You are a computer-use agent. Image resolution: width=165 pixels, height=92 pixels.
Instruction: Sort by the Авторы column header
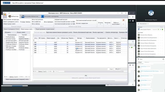80,38
